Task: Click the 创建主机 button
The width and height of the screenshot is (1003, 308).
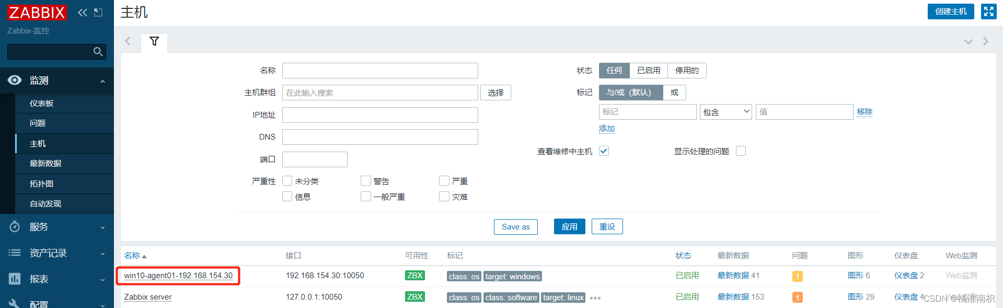Action: pos(951,12)
